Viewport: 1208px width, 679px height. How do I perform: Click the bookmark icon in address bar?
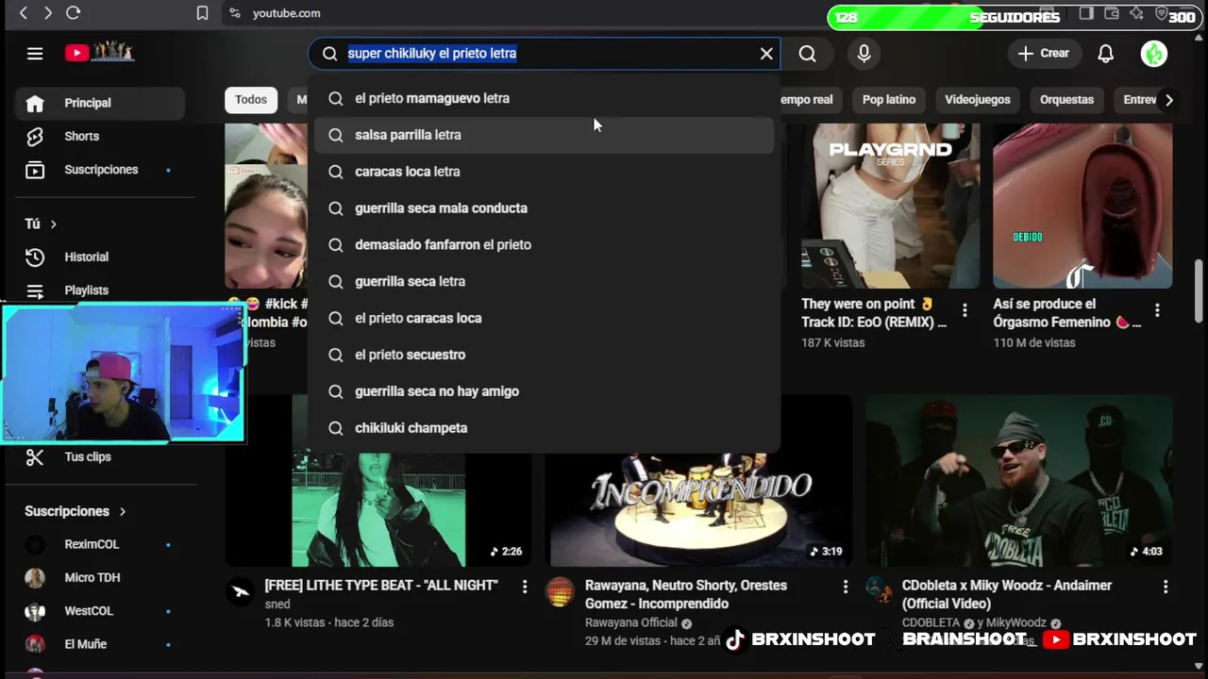coord(202,13)
